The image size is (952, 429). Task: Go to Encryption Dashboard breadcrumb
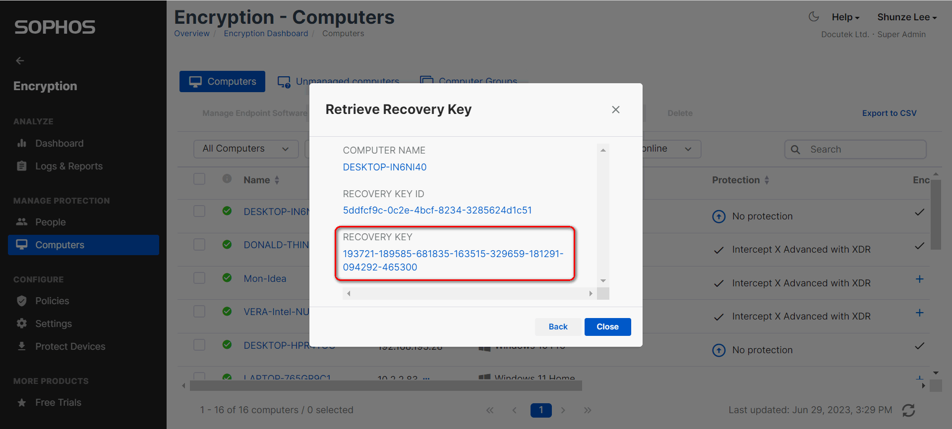[x=266, y=33]
